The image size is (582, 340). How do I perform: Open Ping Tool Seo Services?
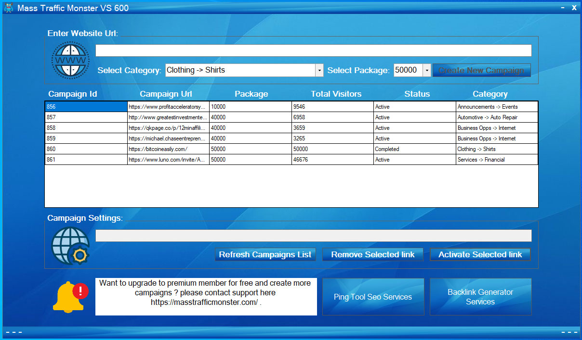(373, 297)
